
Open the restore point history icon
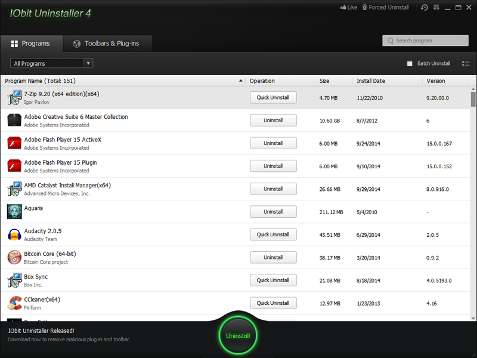(x=424, y=7)
